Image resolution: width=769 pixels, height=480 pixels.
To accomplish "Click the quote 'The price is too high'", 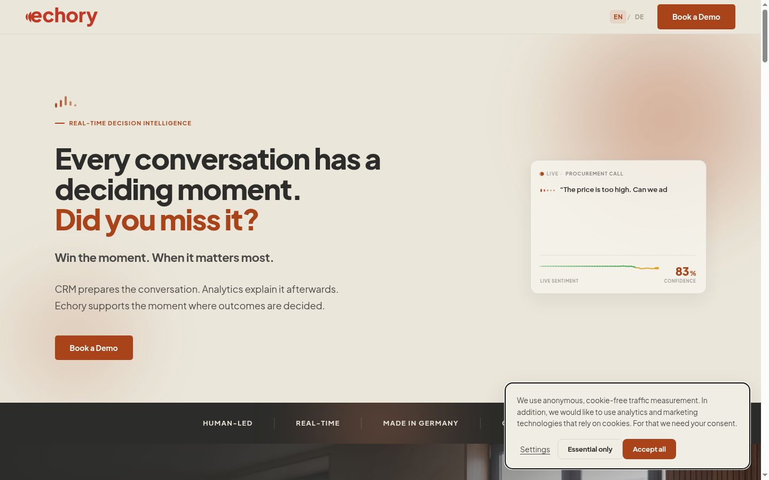I will 614,190.
